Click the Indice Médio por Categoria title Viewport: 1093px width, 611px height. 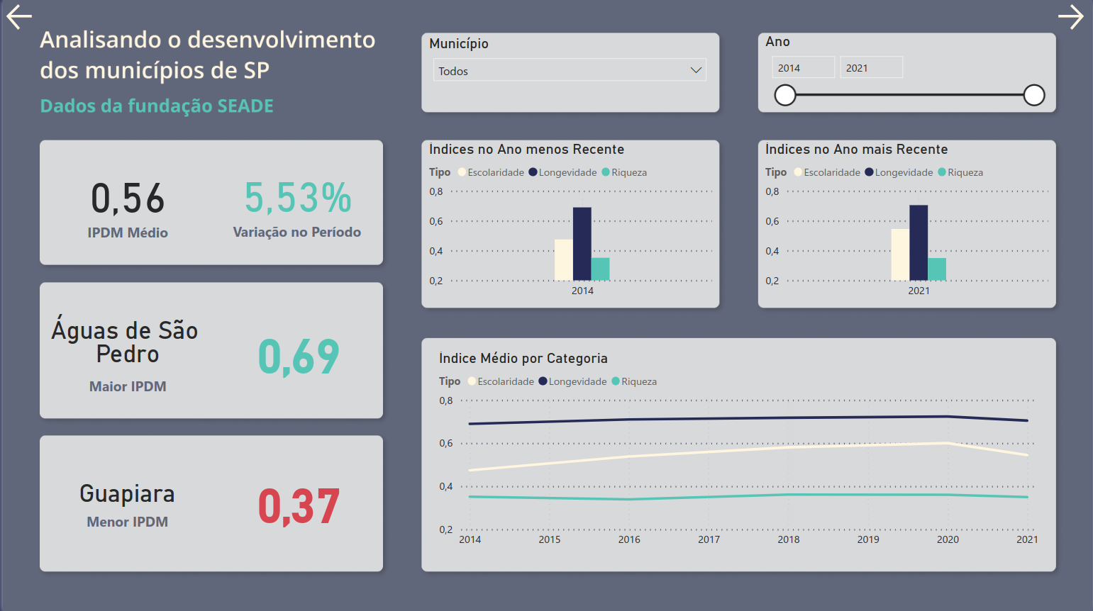[x=523, y=358]
